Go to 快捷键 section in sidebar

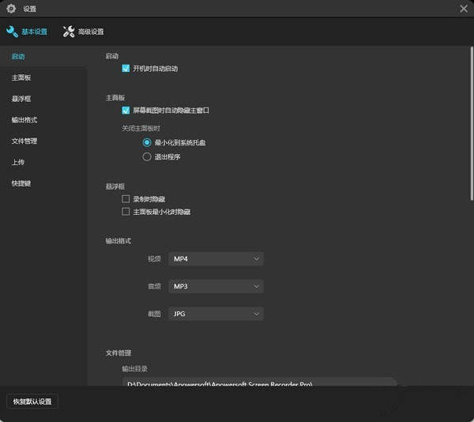22,183
